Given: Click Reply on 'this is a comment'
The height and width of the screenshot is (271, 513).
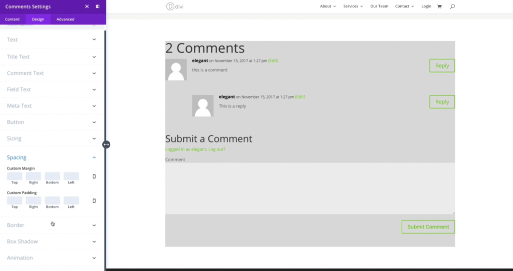Looking at the screenshot, I should [442, 65].
